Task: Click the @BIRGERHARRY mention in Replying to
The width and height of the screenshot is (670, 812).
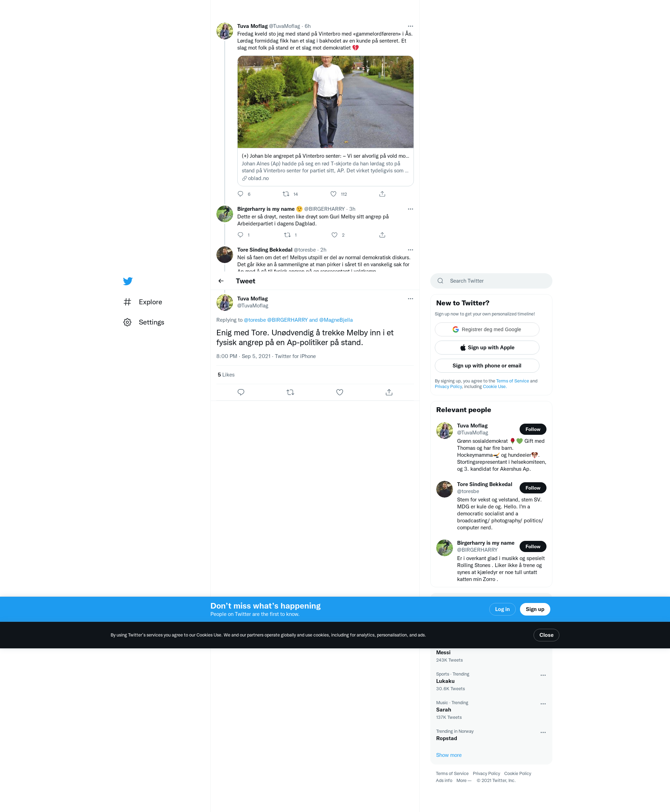Action: tap(287, 320)
